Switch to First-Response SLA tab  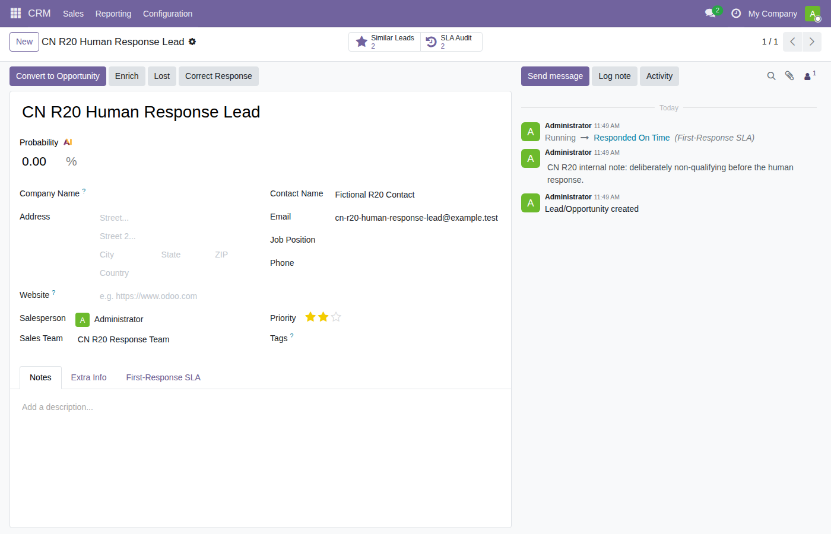point(163,377)
